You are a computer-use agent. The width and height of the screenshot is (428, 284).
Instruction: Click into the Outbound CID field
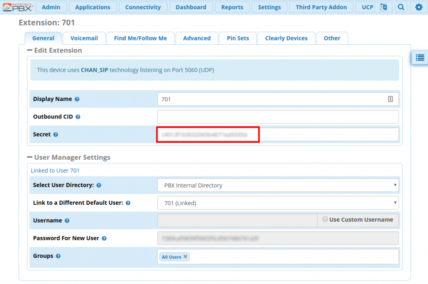coord(278,117)
